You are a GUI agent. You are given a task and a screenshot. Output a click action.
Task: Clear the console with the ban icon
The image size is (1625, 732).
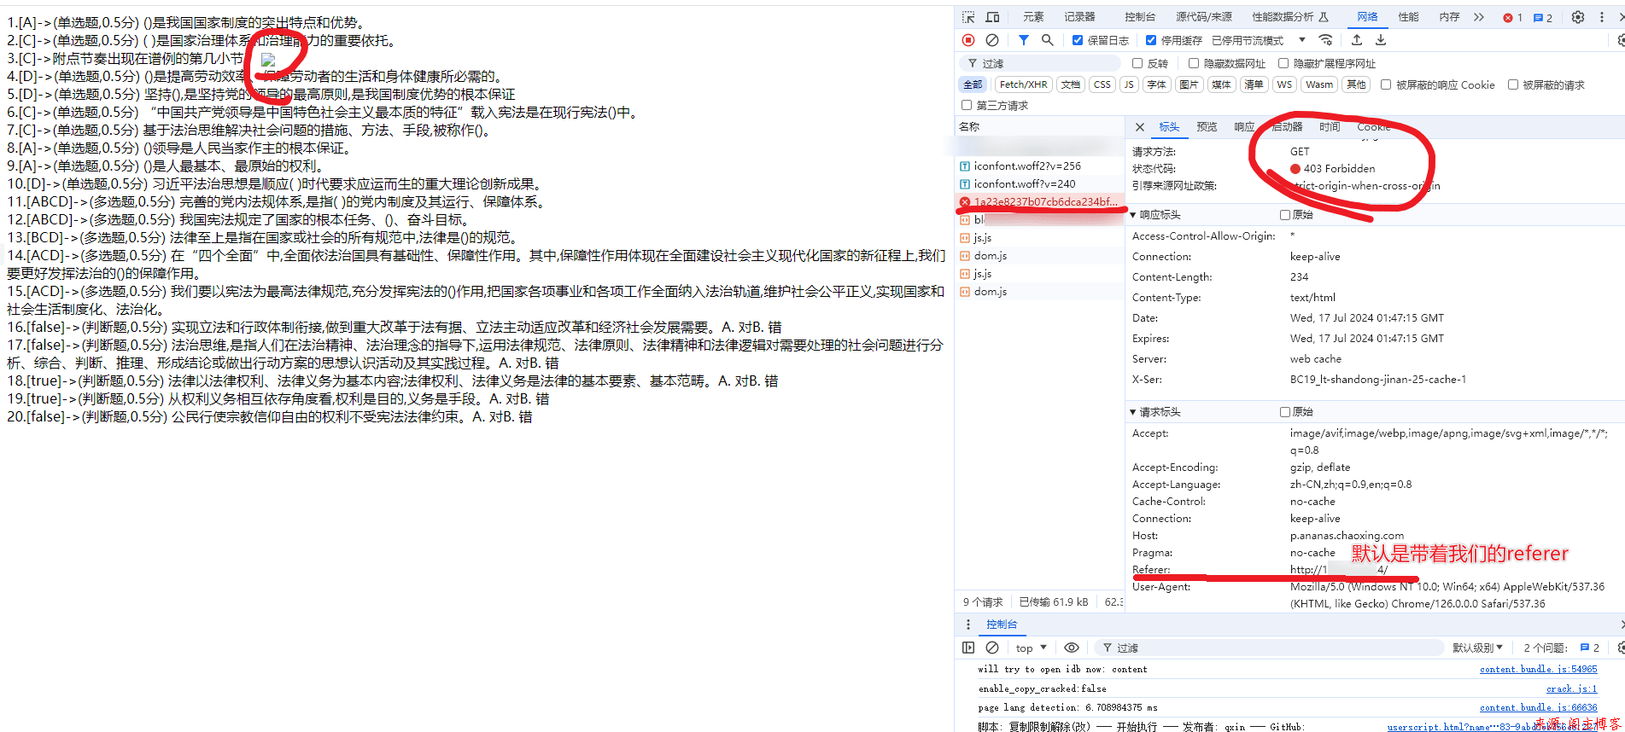click(x=992, y=648)
